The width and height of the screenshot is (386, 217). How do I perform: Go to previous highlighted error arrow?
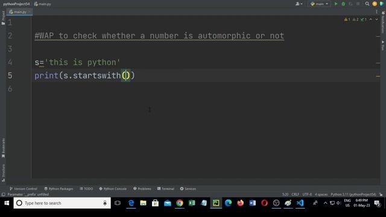click(371, 19)
